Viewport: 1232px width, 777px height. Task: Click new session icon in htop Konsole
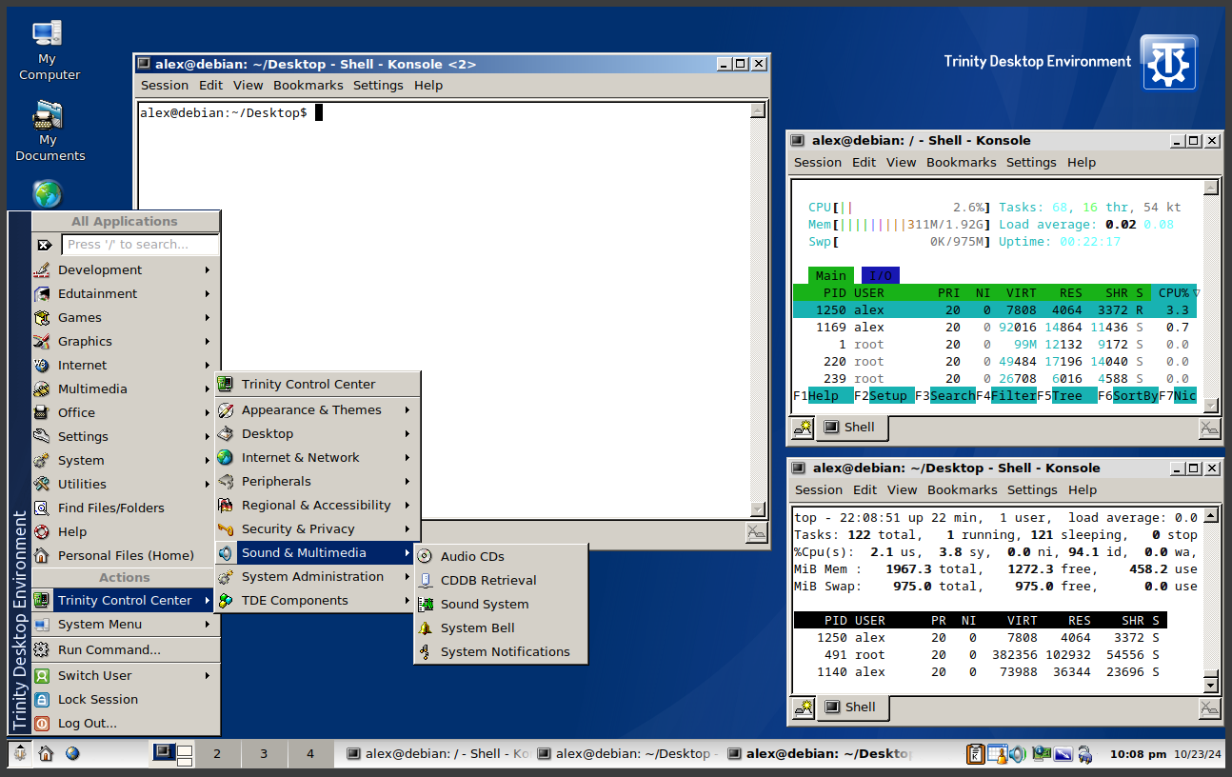point(802,428)
